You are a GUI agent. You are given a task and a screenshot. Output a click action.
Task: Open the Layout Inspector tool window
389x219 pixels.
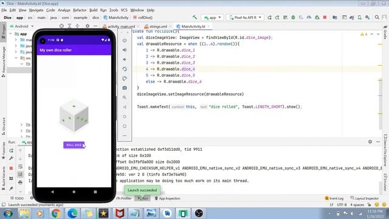365,198
